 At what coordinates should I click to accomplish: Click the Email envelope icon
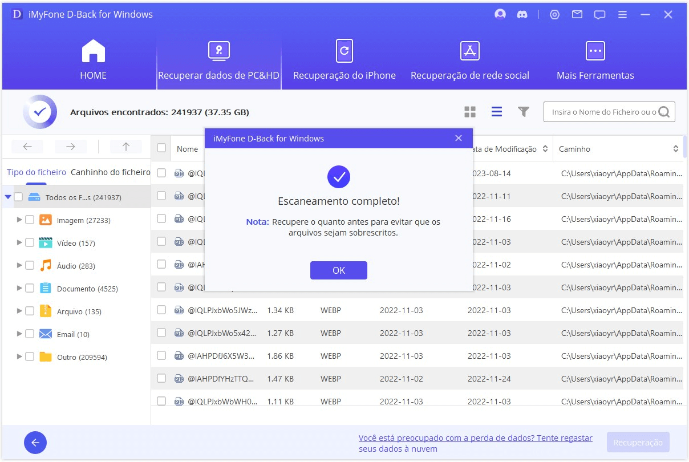pos(46,334)
